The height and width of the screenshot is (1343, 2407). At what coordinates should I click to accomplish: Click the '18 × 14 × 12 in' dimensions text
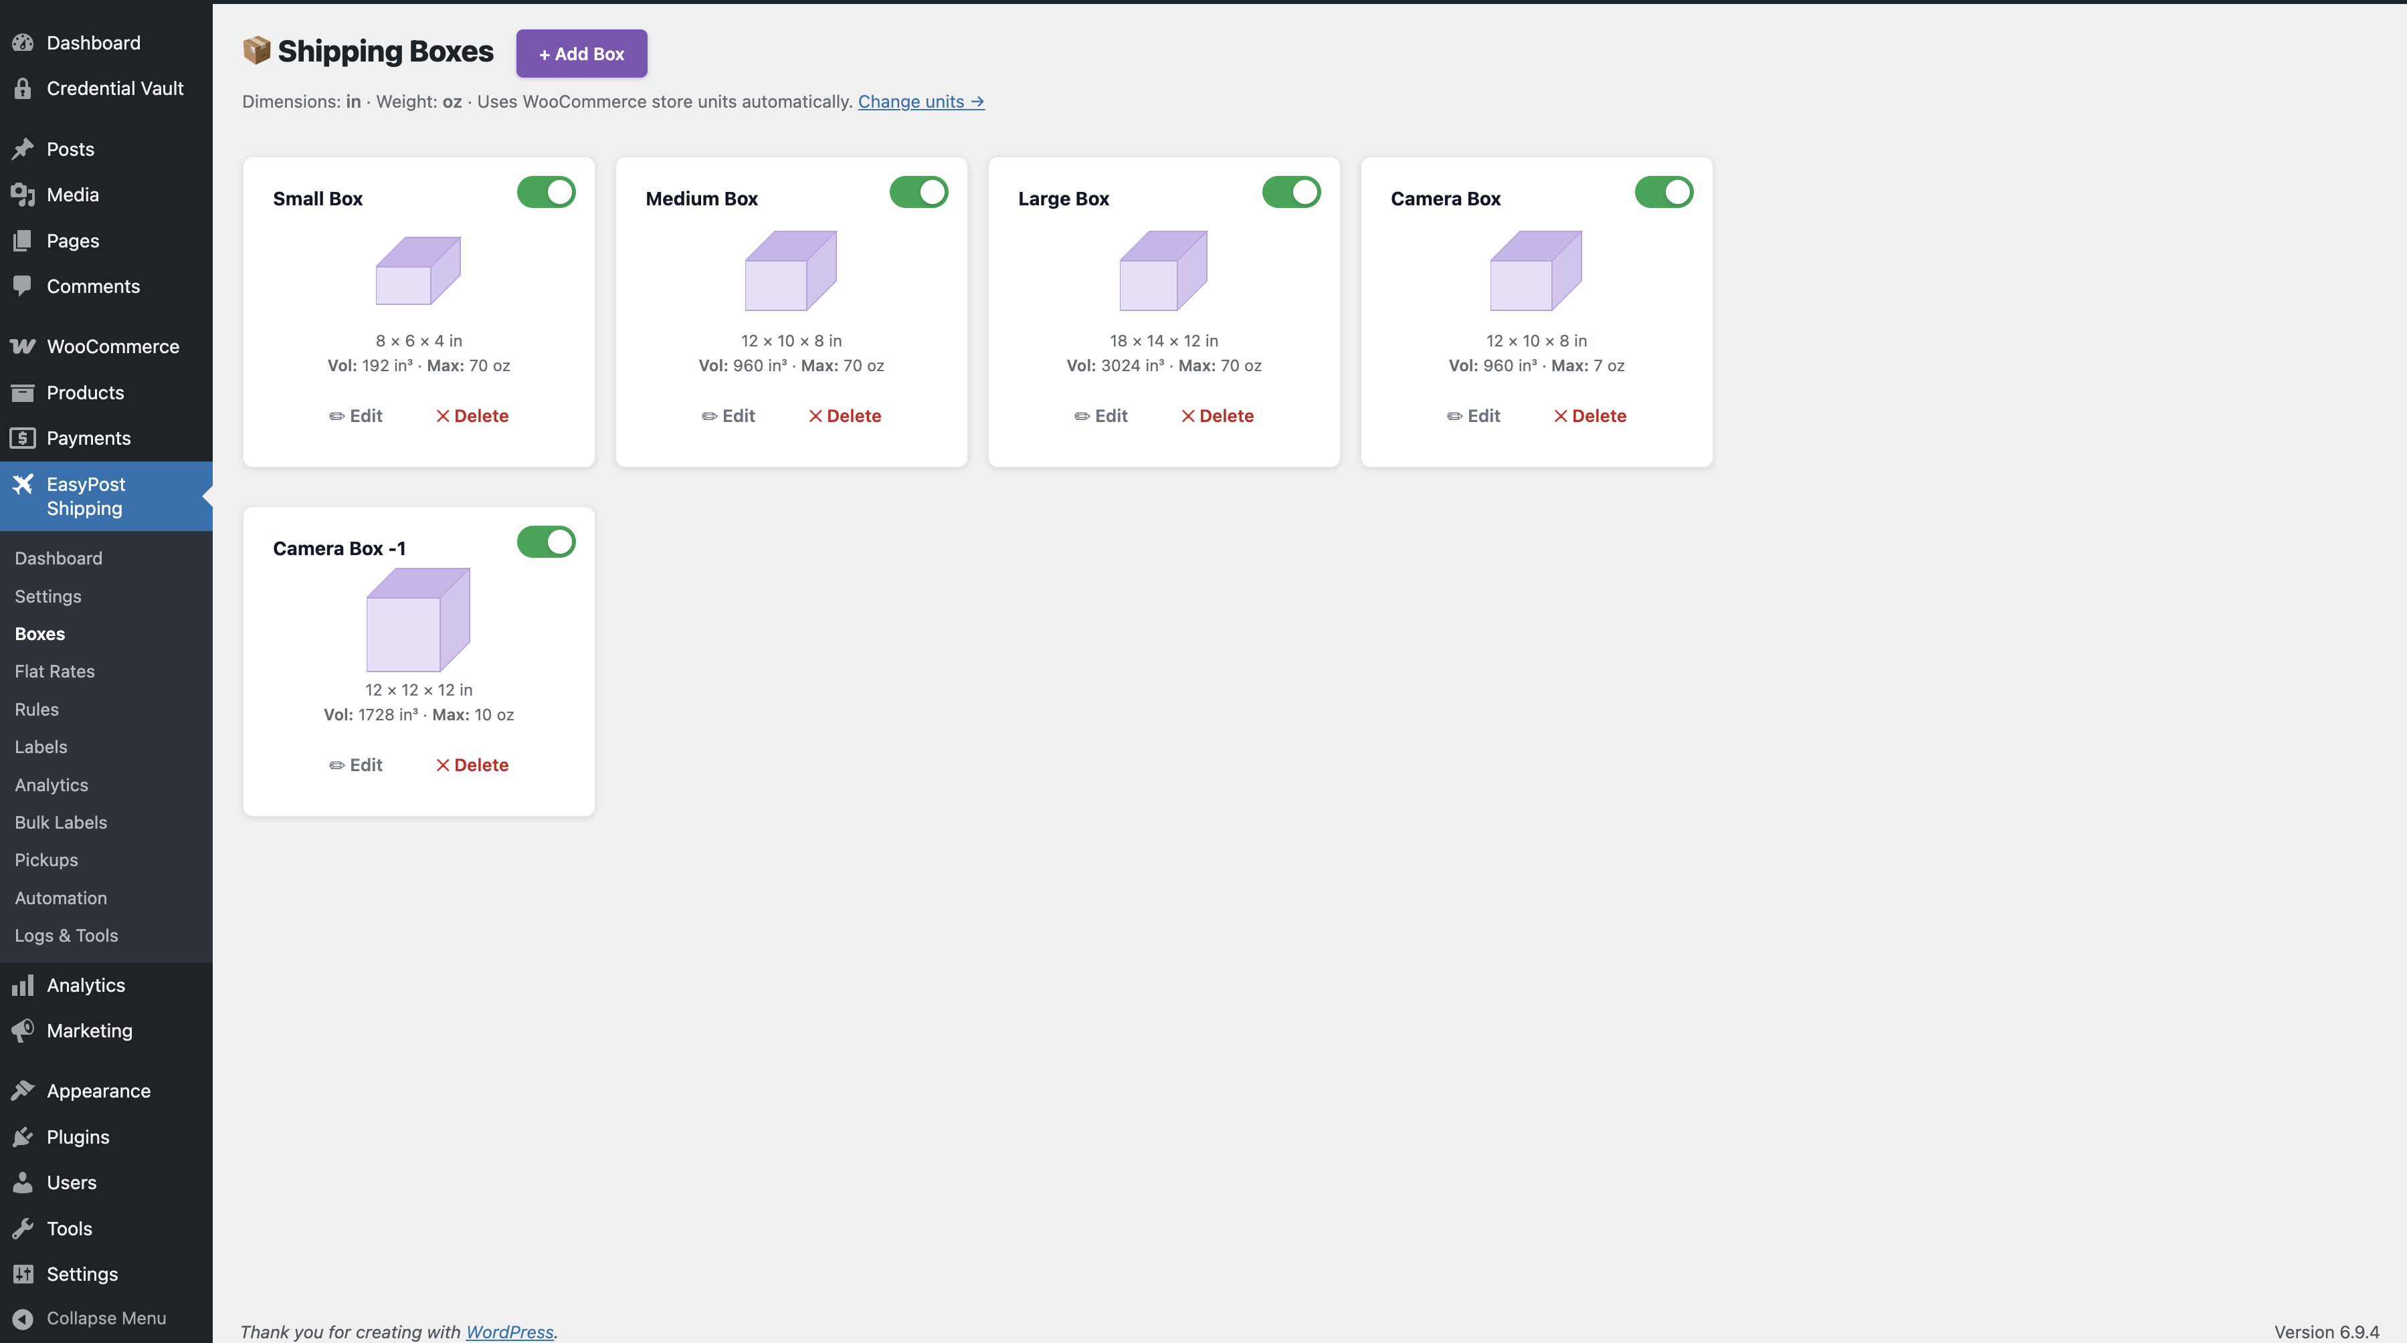click(x=1164, y=341)
